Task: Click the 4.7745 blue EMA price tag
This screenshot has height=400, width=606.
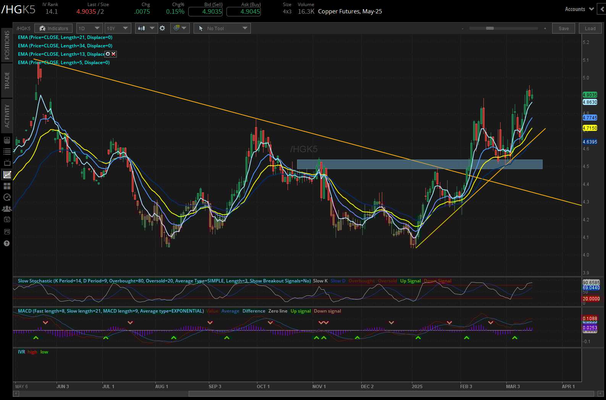Action: pyautogui.click(x=590, y=118)
